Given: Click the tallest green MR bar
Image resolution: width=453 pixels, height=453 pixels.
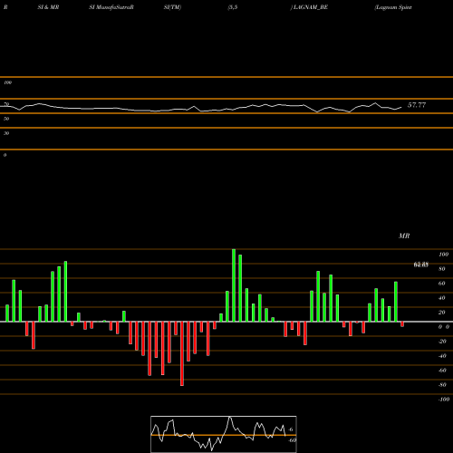Looking at the screenshot, I should (x=234, y=285).
